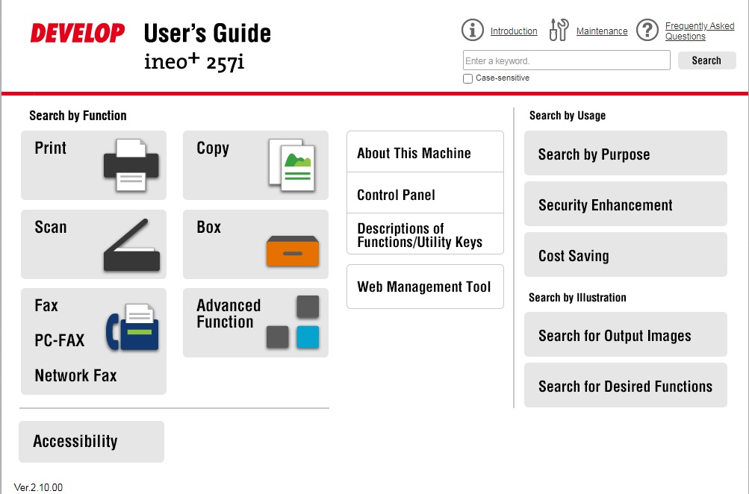This screenshot has height=494, width=749.
Task: Click inside the keyword search field
Action: pyautogui.click(x=566, y=60)
